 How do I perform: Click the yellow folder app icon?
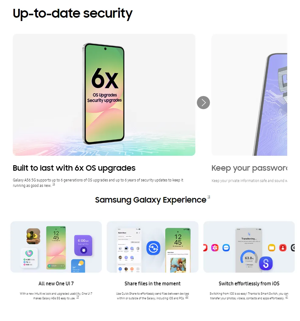pyautogui.click(x=272, y=248)
